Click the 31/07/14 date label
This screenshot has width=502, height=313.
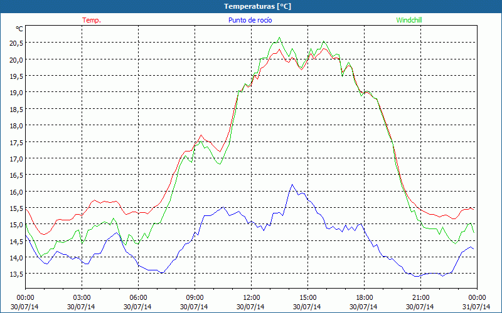(476, 307)
